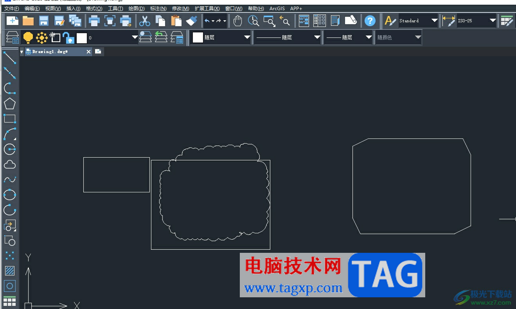The height and width of the screenshot is (309, 516).
Task: Open the Table Style manager icon
Action: coord(507,21)
